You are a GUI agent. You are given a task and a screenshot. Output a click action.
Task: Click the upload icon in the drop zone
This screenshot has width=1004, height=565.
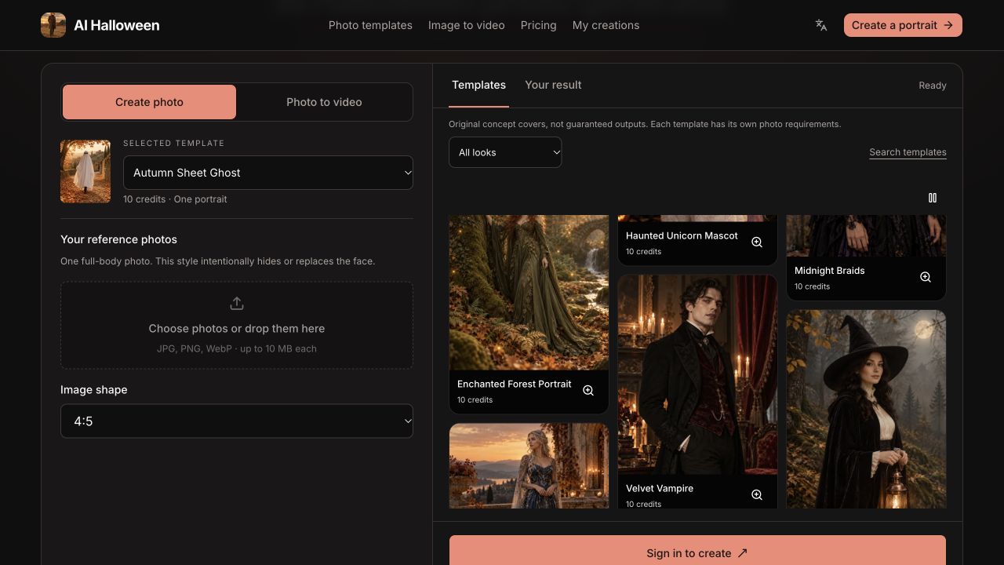237,304
